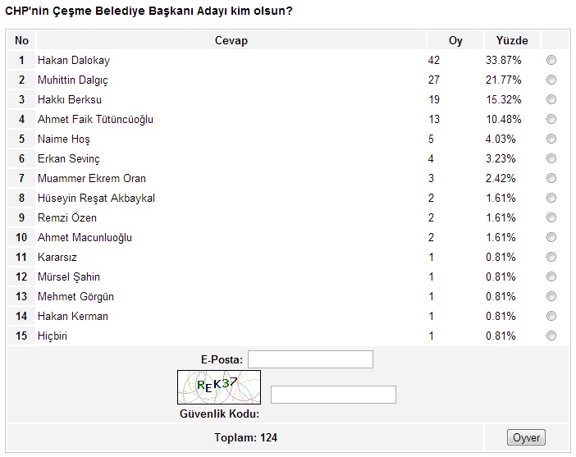576x457 pixels.
Task: Click the E-Posta input field
Action: [310, 359]
